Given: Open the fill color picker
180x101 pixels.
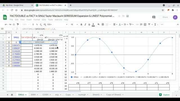Looking at the screenshot, I should point(98,24).
